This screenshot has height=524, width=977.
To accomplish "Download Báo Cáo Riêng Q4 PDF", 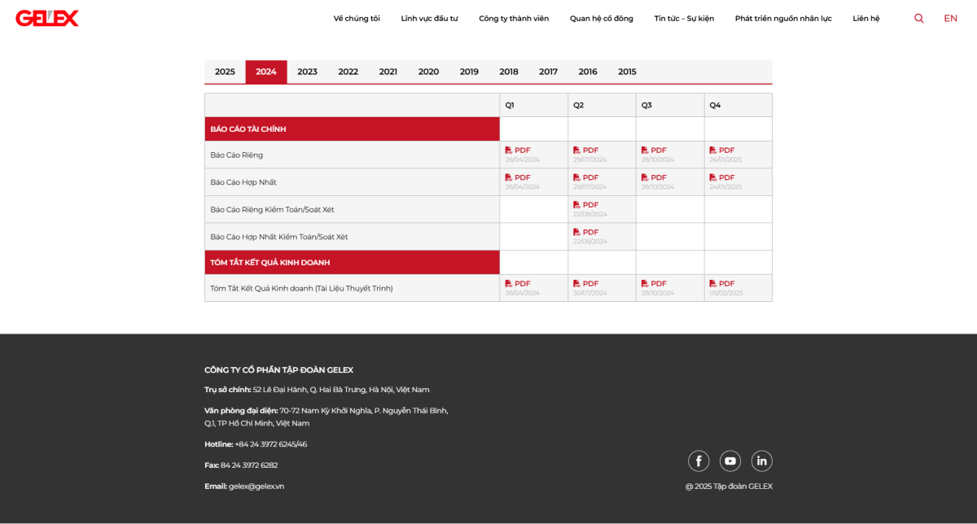I will [x=722, y=151].
